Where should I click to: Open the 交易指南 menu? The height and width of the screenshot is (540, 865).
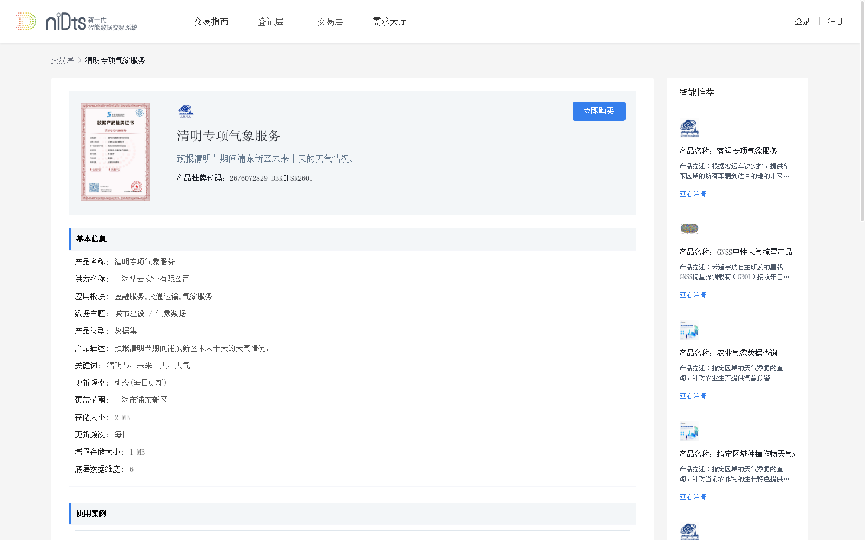[211, 22]
